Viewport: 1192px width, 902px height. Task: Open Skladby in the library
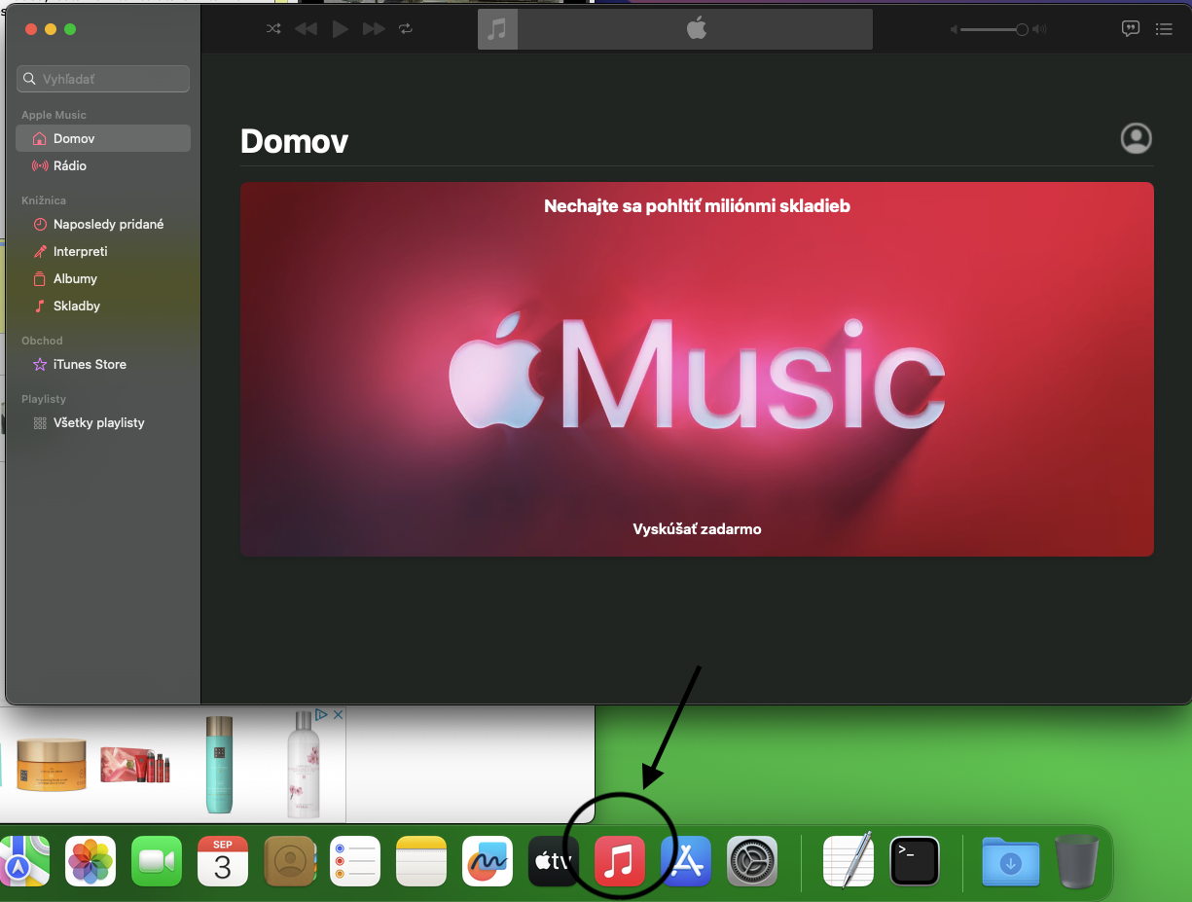103,306
